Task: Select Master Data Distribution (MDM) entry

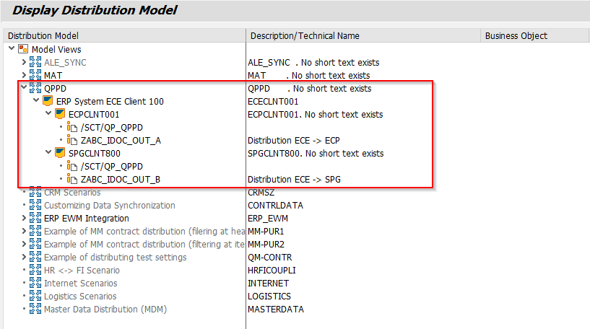Action: 101,309
